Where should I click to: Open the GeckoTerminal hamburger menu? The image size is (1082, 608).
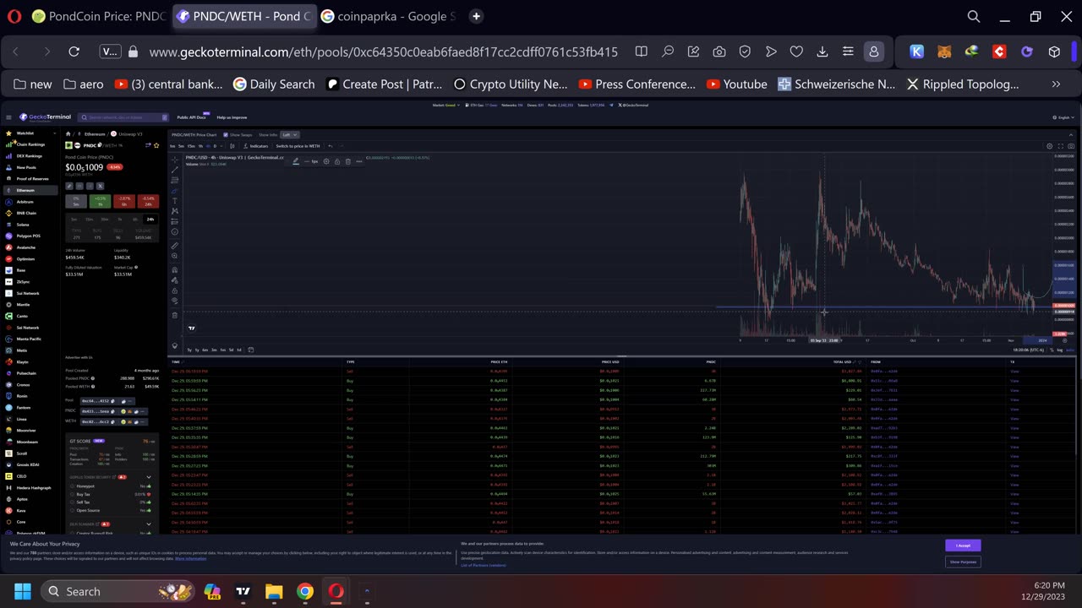(x=8, y=117)
